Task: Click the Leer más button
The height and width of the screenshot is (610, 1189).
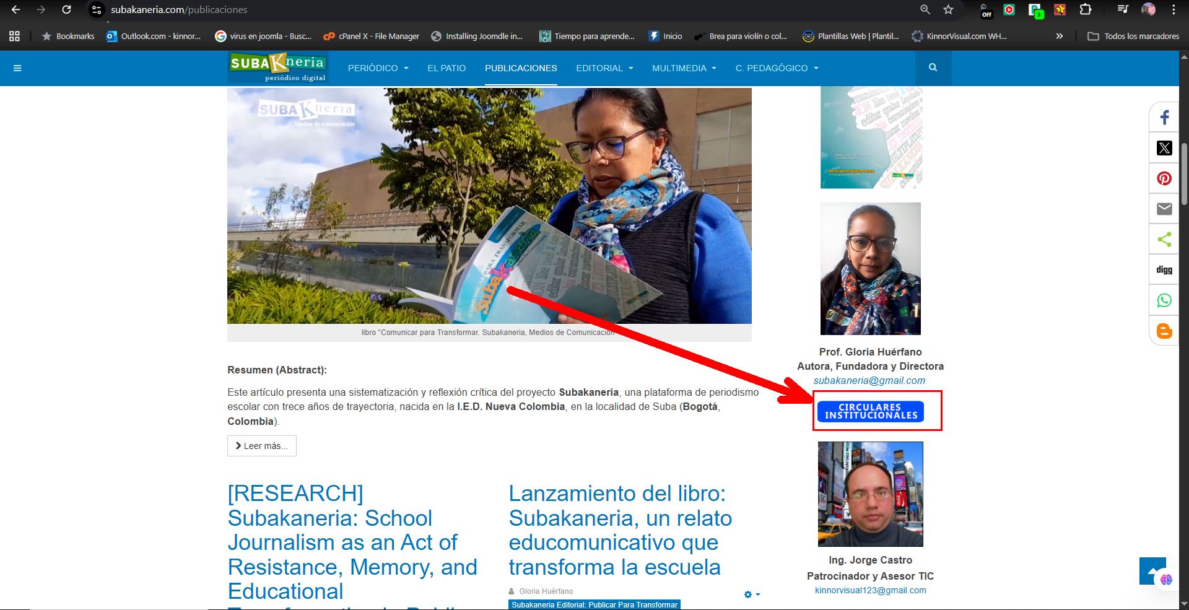Action: [261, 446]
